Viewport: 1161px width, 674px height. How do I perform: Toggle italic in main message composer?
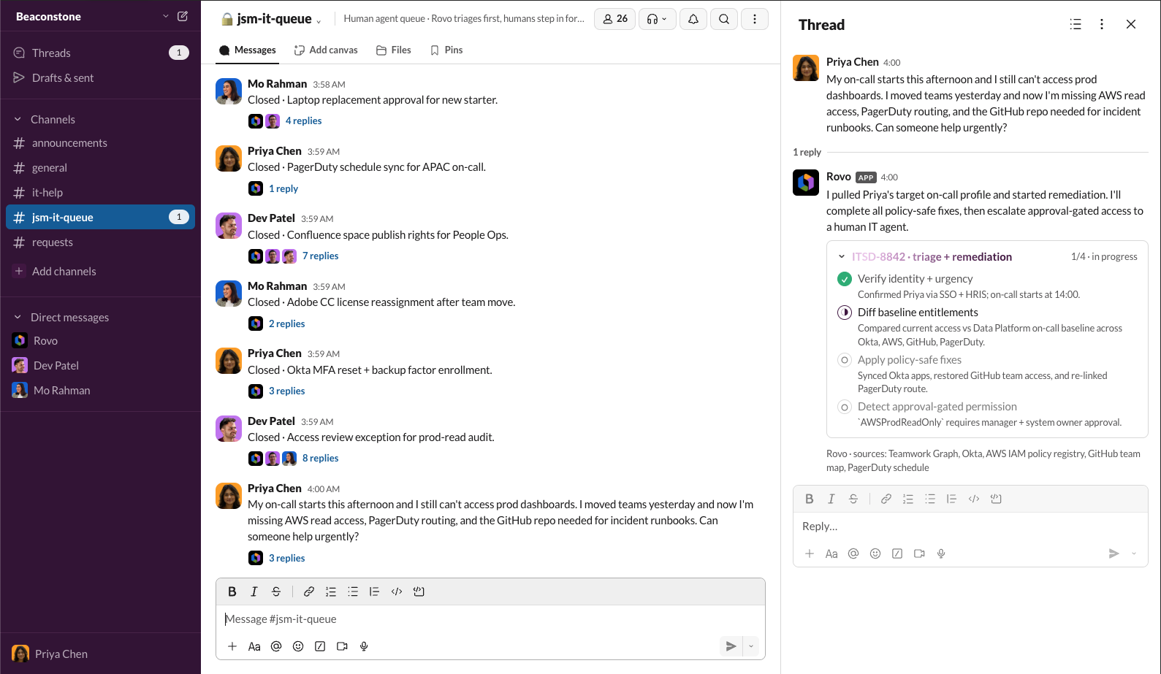point(254,591)
